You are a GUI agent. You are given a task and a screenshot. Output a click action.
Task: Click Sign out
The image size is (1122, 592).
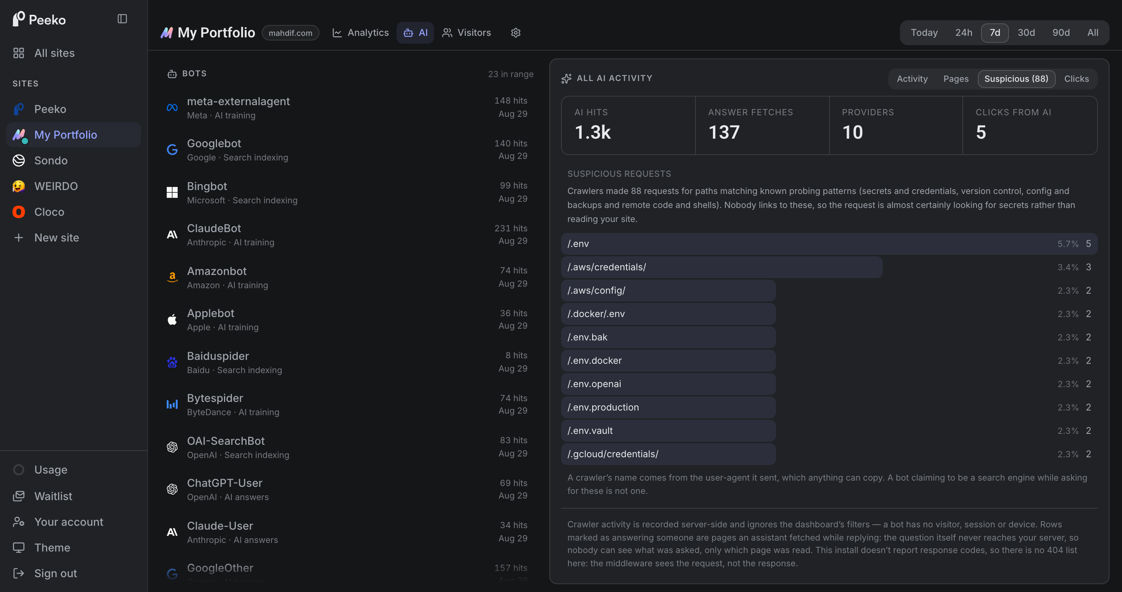point(74,573)
